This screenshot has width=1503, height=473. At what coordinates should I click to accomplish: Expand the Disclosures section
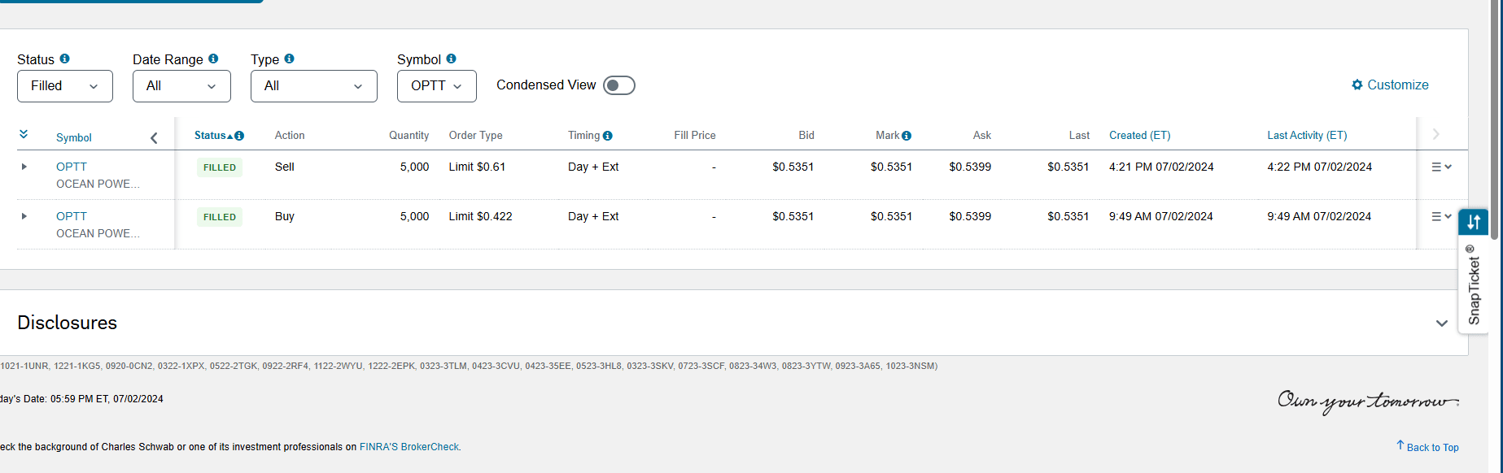coord(1441,323)
